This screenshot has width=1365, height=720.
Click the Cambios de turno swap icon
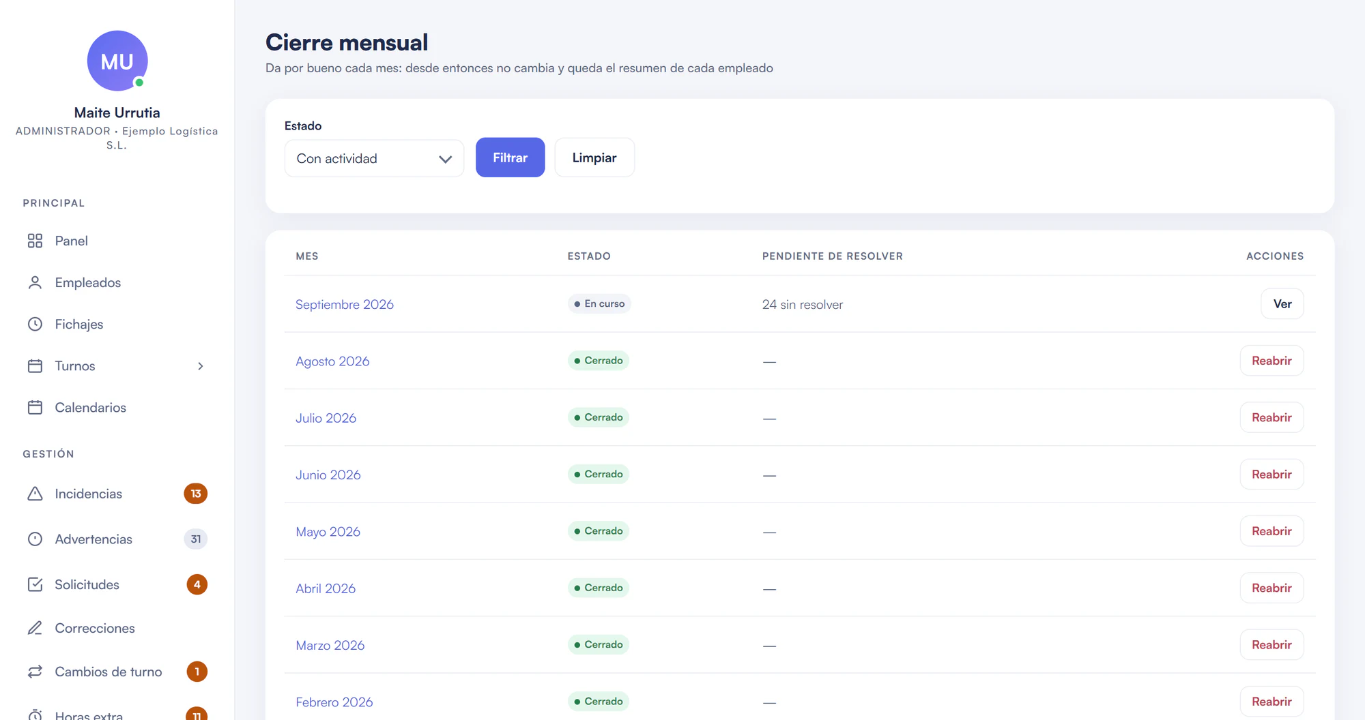pos(35,672)
